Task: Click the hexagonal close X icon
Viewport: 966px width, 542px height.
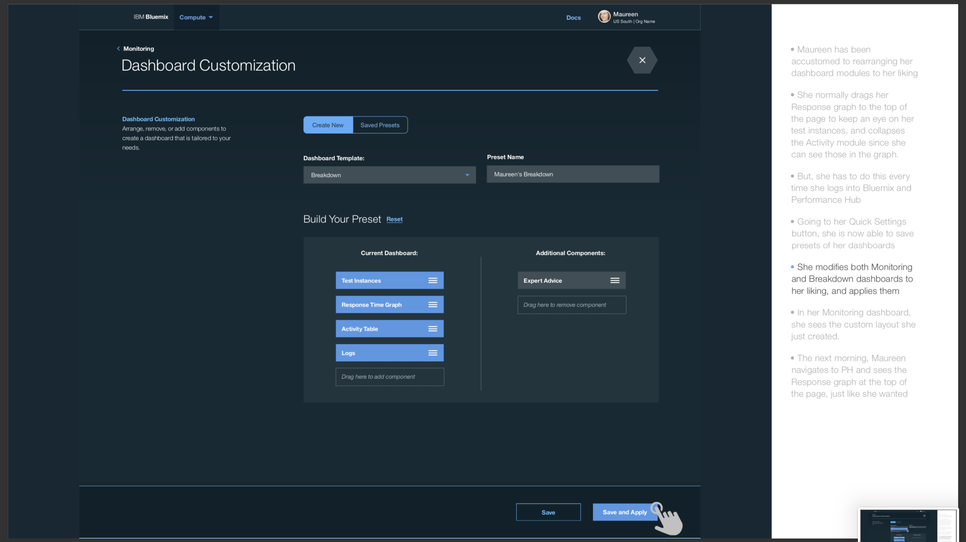Action: pos(642,60)
